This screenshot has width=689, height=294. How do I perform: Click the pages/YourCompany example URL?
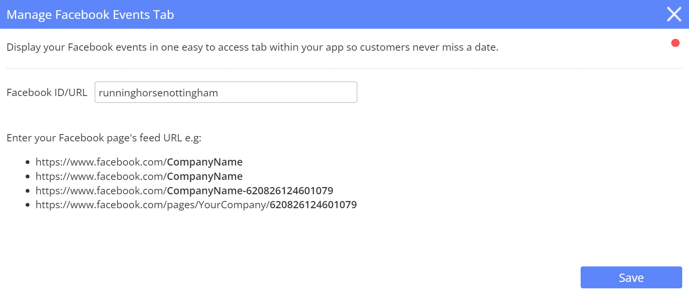(196, 205)
